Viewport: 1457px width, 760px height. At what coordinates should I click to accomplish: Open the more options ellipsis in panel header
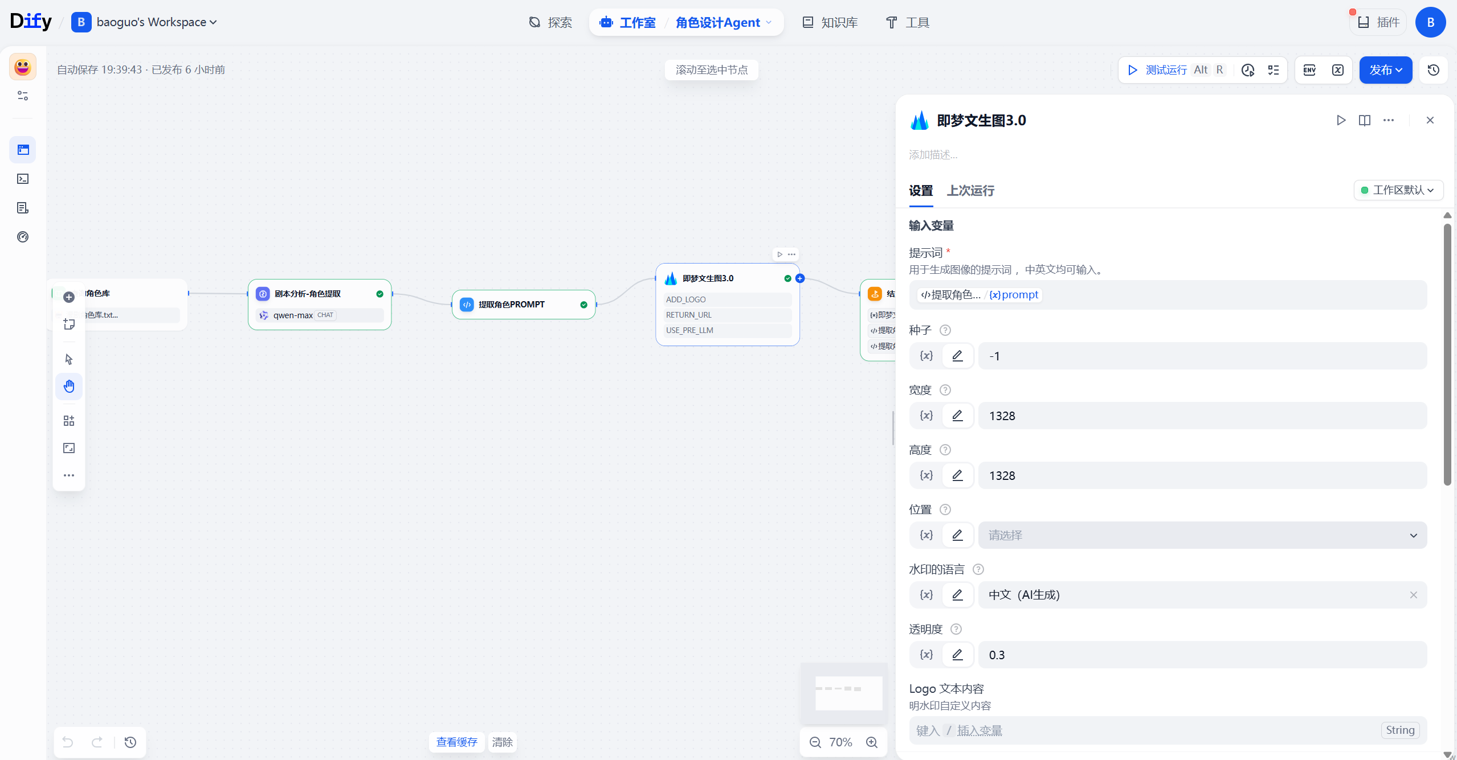click(x=1389, y=120)
